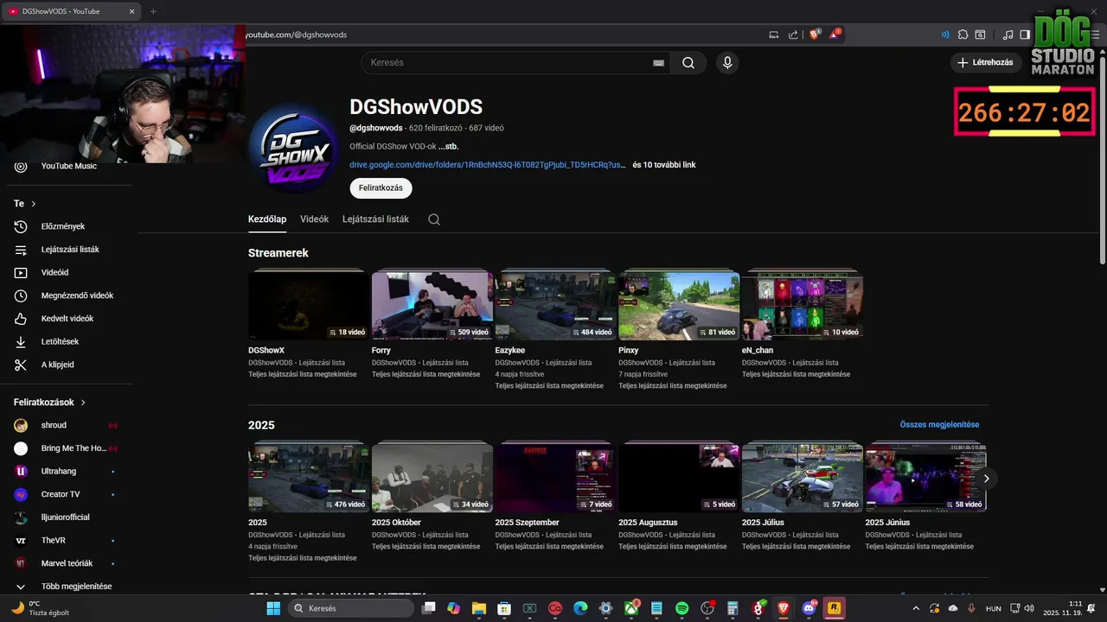Open the 2025 Szeptember playlist thumbnail

click(x=555, y=478)
